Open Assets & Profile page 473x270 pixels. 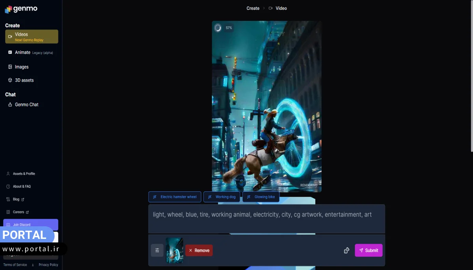[24, 174]
